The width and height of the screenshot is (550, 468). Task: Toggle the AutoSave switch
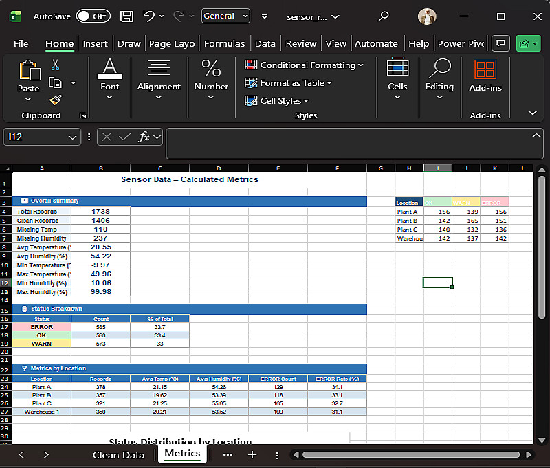93,16
